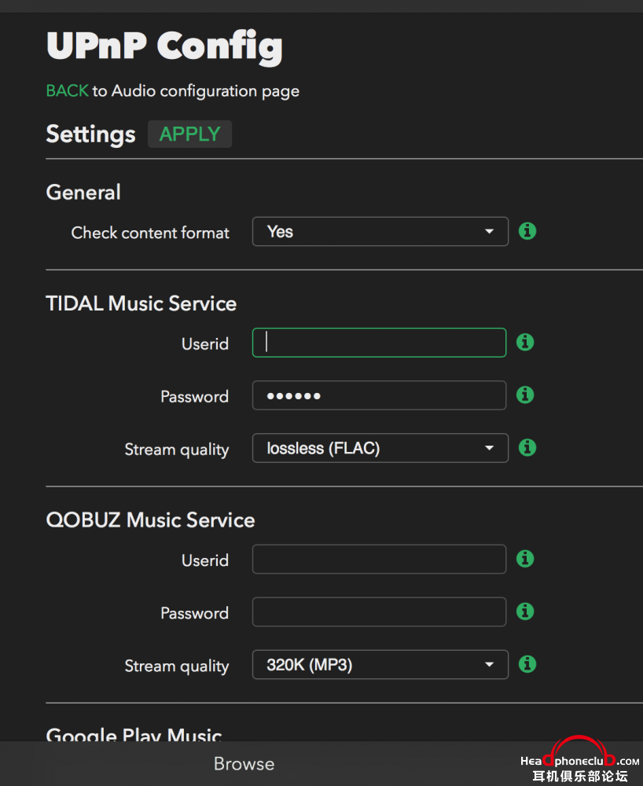Click info icon beside TIDAL Userid
The height and width of the screenshot is (786, 643).
tap(525, 343)
